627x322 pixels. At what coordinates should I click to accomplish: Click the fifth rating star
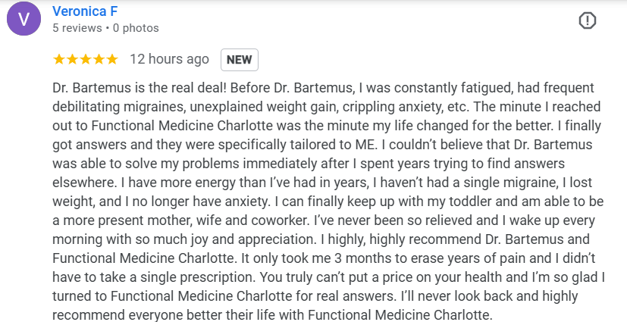(x=111, y=59)
